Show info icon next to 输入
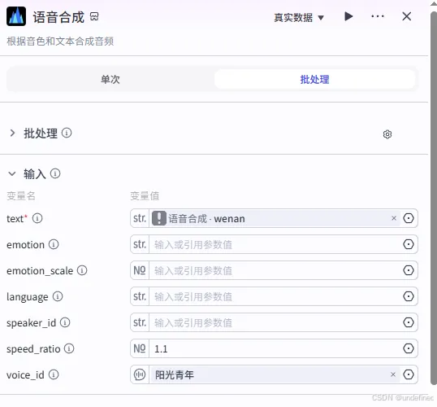 pos(55,173)
